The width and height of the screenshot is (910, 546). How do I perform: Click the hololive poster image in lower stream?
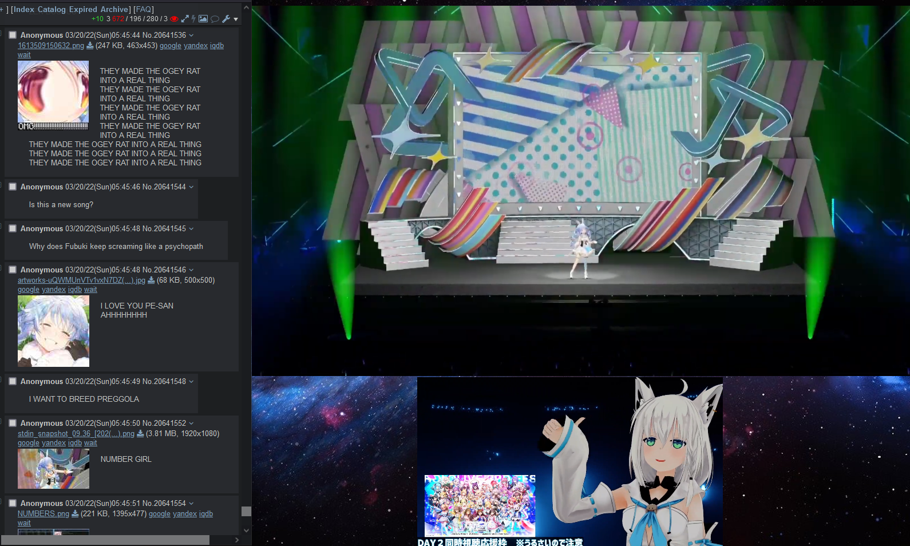click(x=480, y=506)
